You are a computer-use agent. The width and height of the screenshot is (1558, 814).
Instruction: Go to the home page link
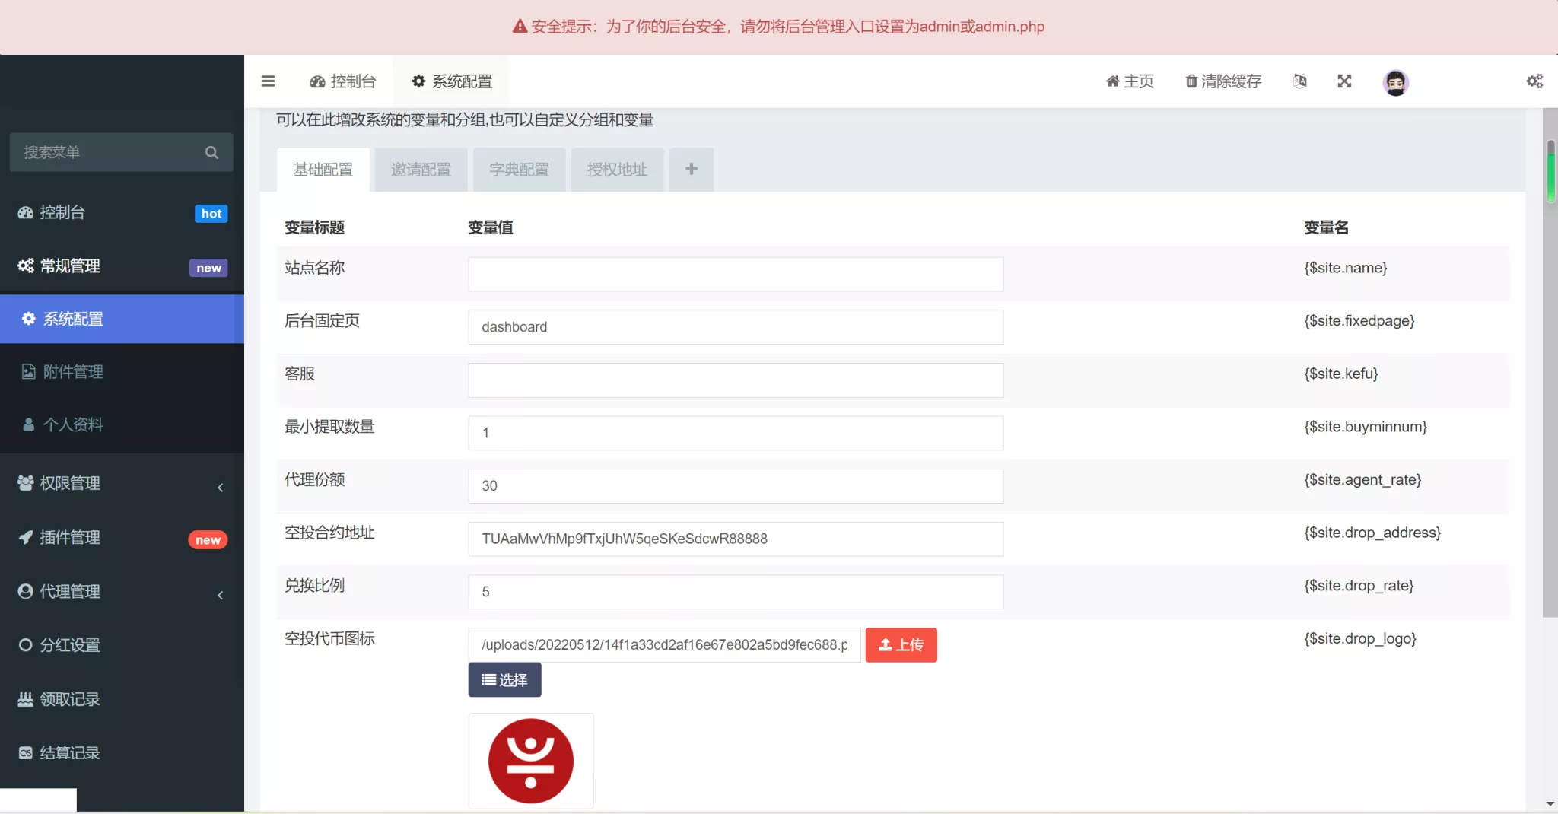point(1130,81)
